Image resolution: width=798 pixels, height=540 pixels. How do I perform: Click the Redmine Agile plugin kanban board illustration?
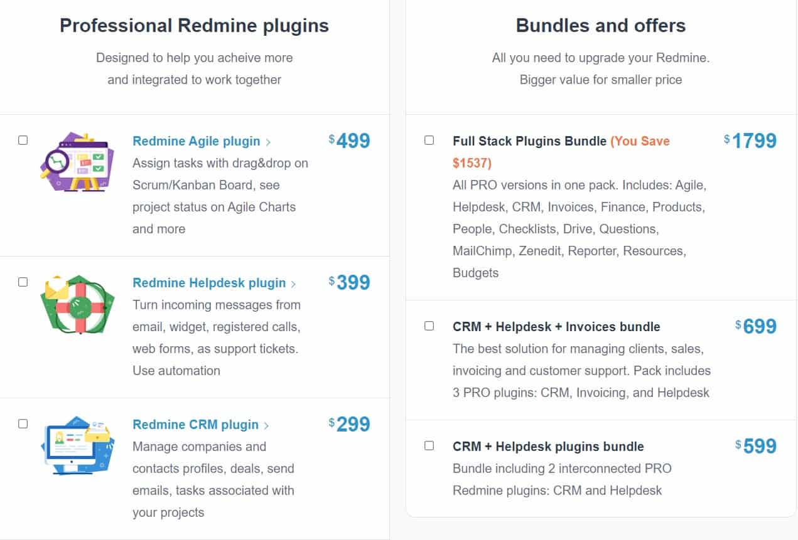77,162
